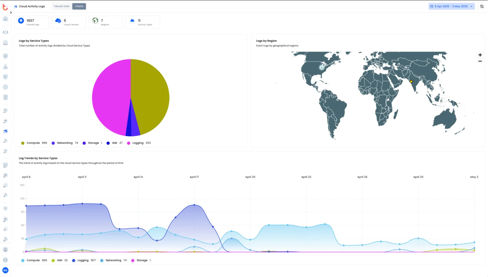This screenshot has height=277, width=488.
Task: Select the highlighted bar-chart icon in the sidebar
Action: (5, 131)
